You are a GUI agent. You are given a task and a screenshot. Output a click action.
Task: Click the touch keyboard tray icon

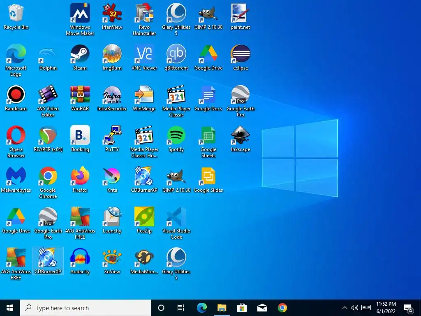[366, 308]
